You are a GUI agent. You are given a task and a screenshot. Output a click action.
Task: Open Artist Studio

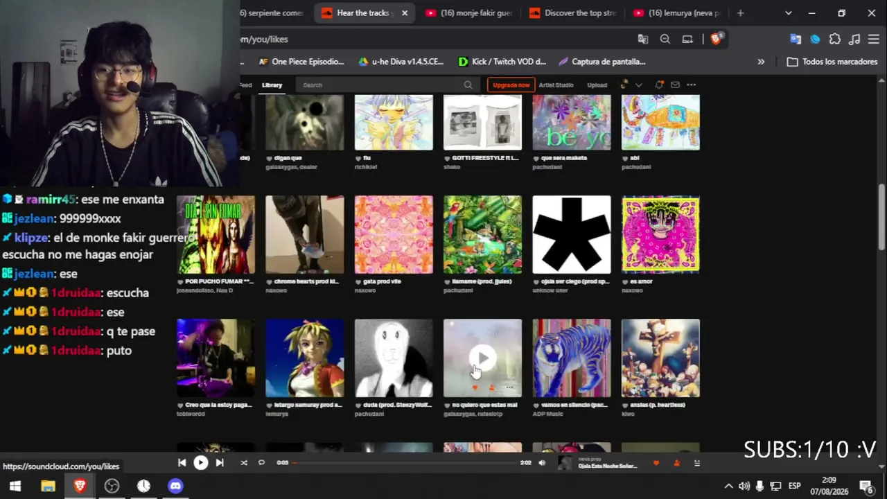(x=556, y=85)
